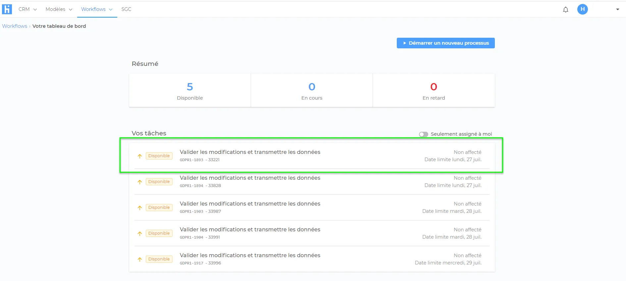Viewport: 626px width, 281px height.
Task: Open the En retard summary card
Action: pyautogui.click(x=434, y=90)
